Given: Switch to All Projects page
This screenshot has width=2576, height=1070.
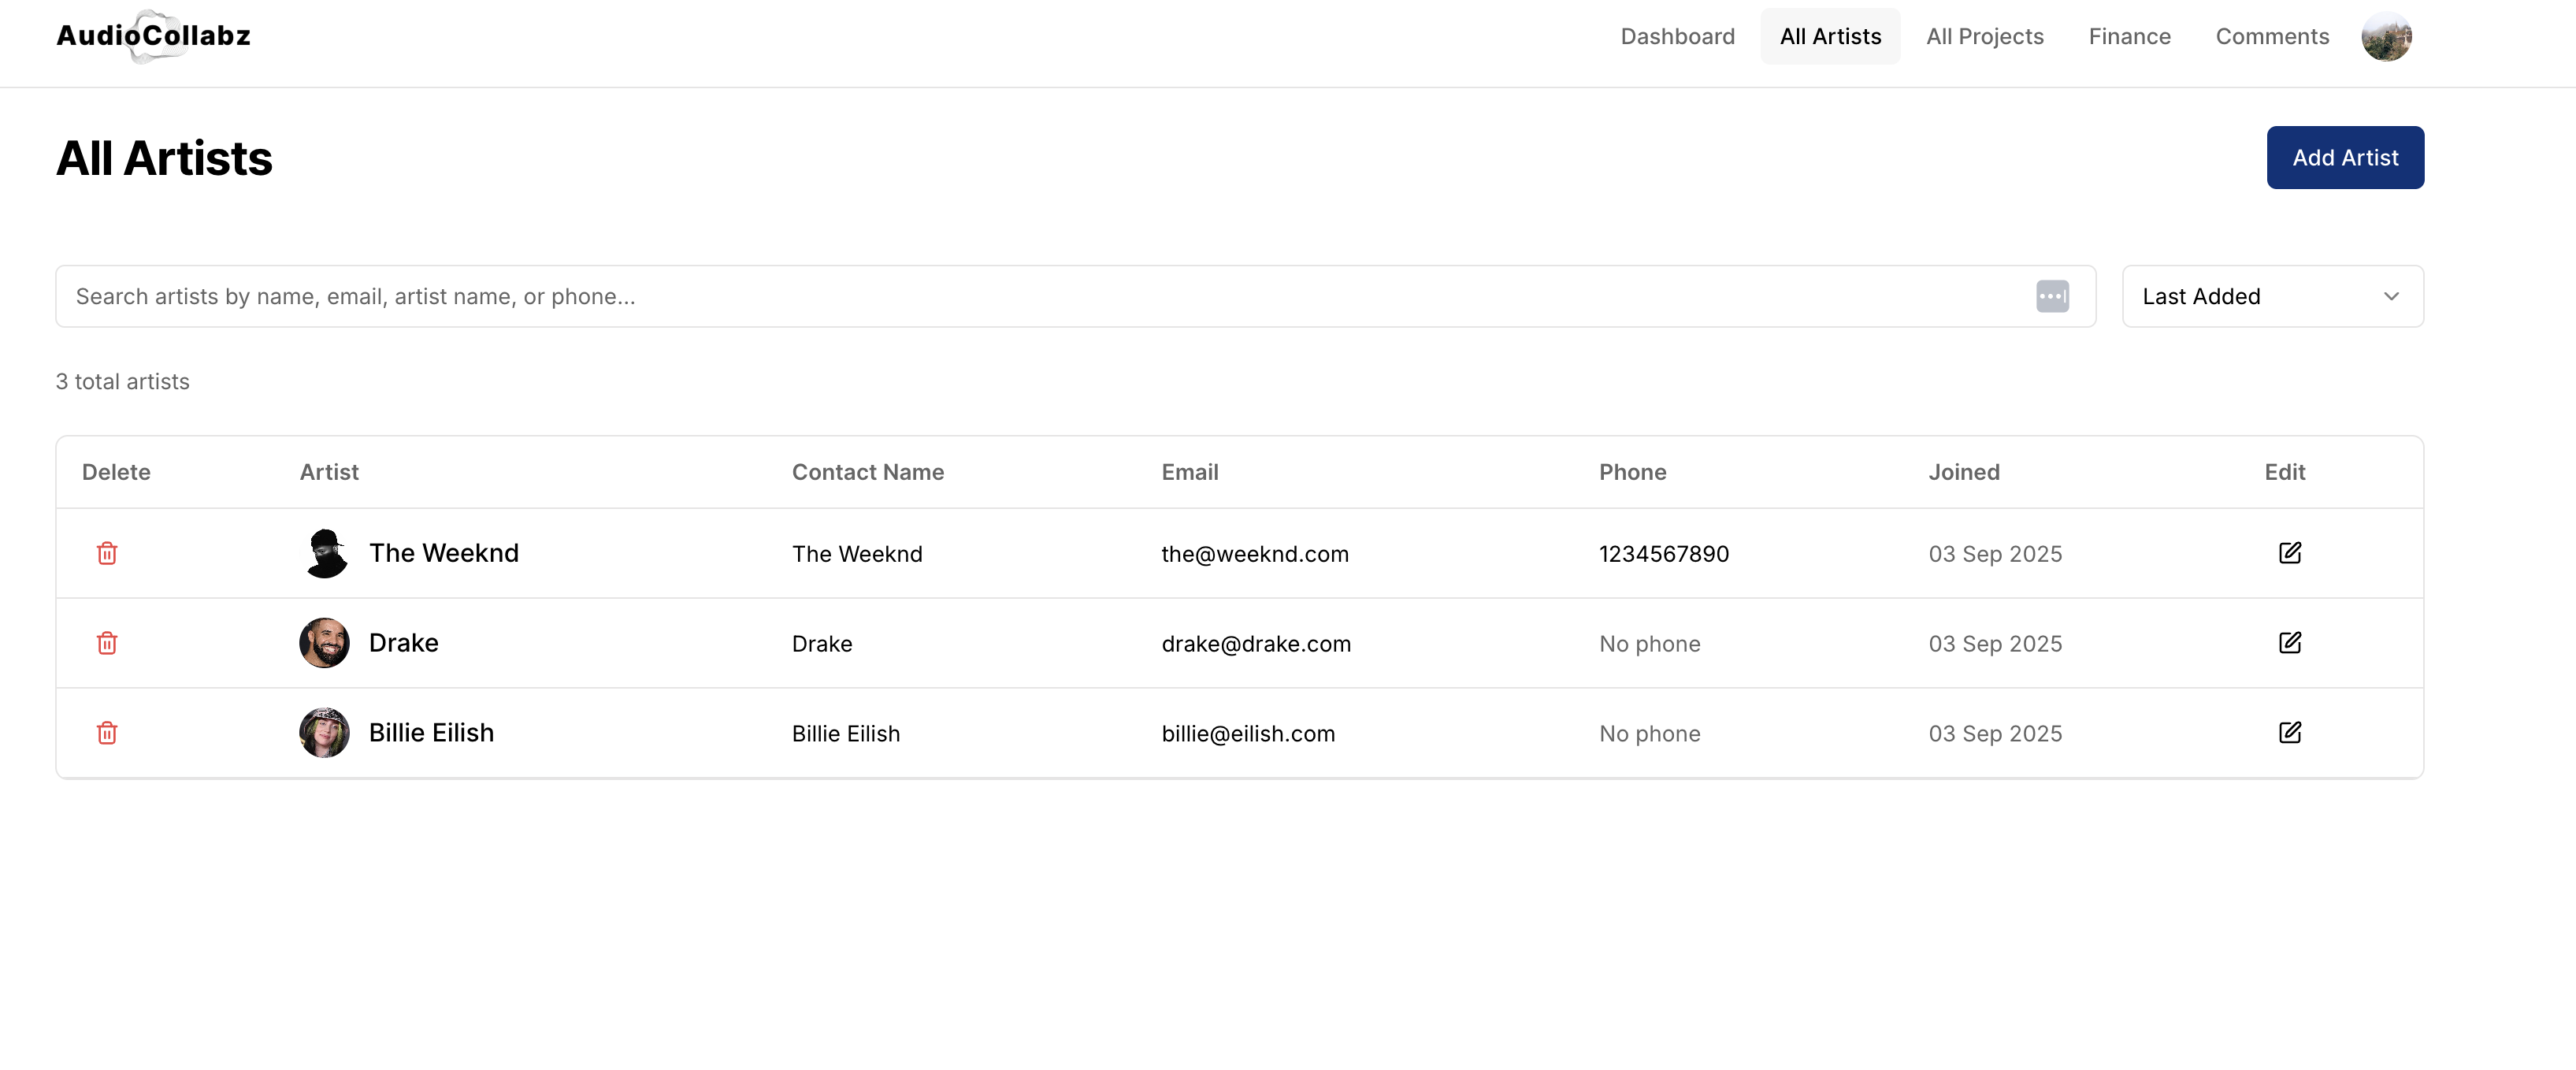Looking at the screenshot, I should [1984, 37].
